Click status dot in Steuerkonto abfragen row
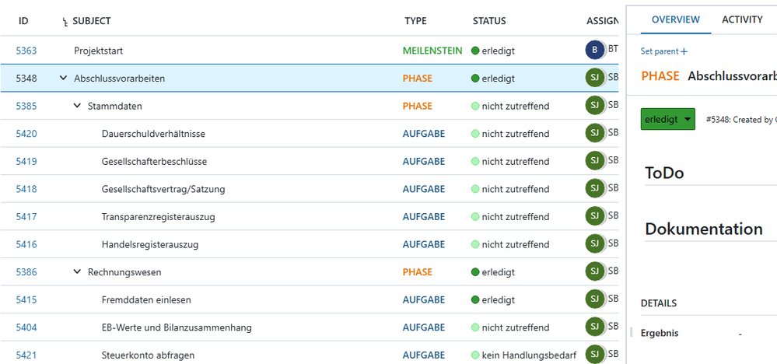Image resolution: width=777 pixels, height=364 pixels. (475, 355)
